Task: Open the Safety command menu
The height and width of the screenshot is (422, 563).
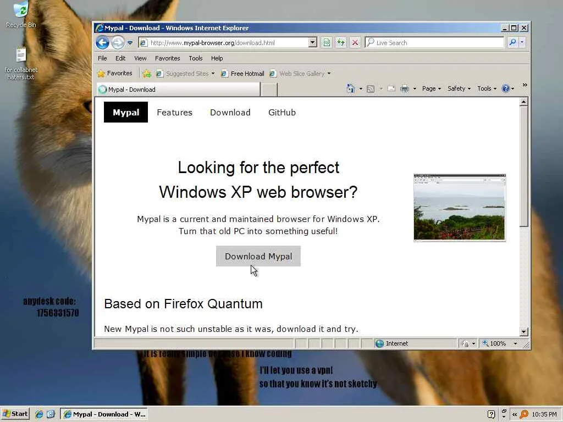Action: point(459,88)
